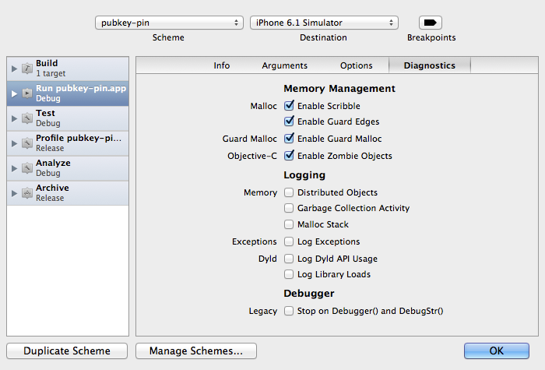Confirm with the OK button
This screenshot has height=370, width=545.
click(x=497, y=351)
